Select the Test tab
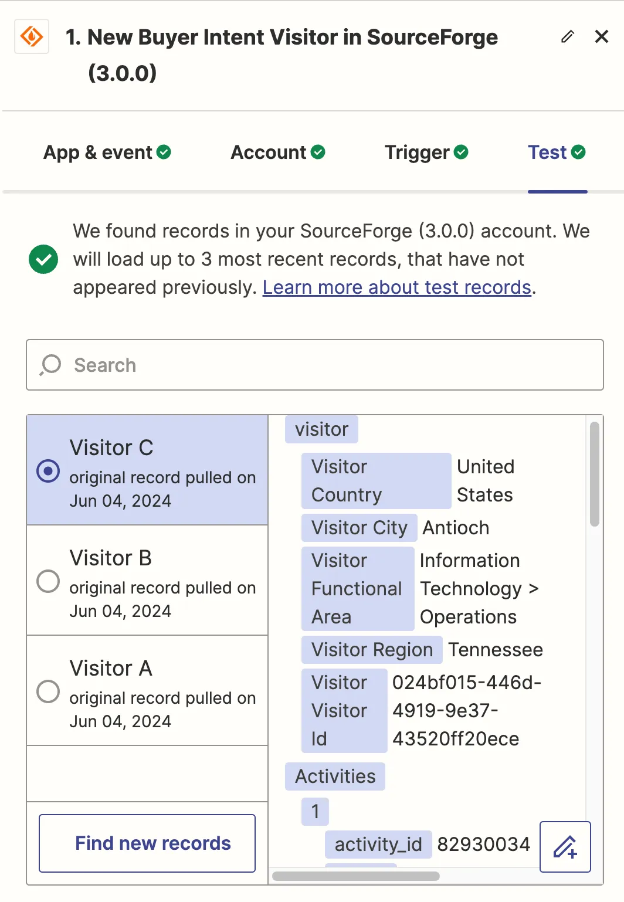Image resolution: width=624 pixels, height=902 pixels. [x=557, y=152]
